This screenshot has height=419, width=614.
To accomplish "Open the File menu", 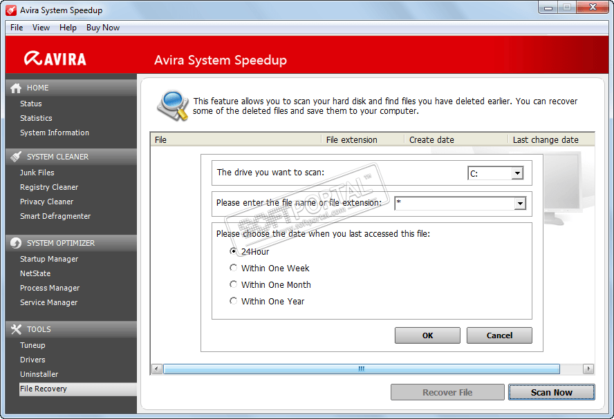I will 17,28.
